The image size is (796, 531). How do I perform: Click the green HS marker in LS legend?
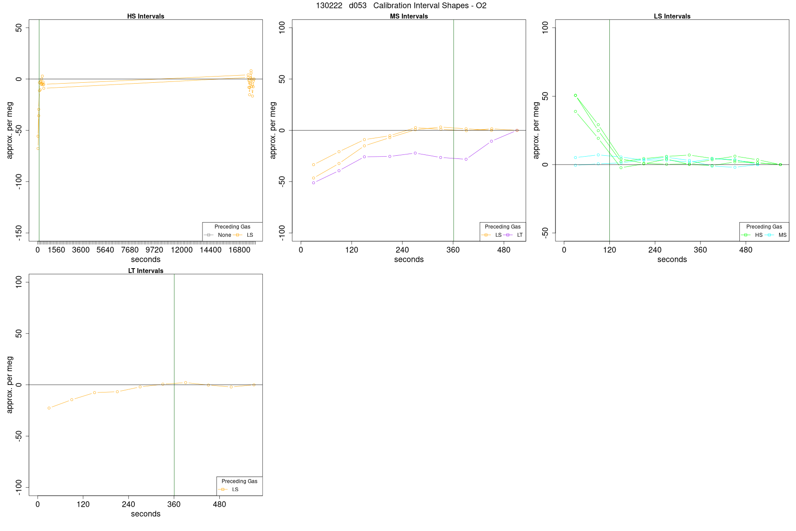point(746,235)
